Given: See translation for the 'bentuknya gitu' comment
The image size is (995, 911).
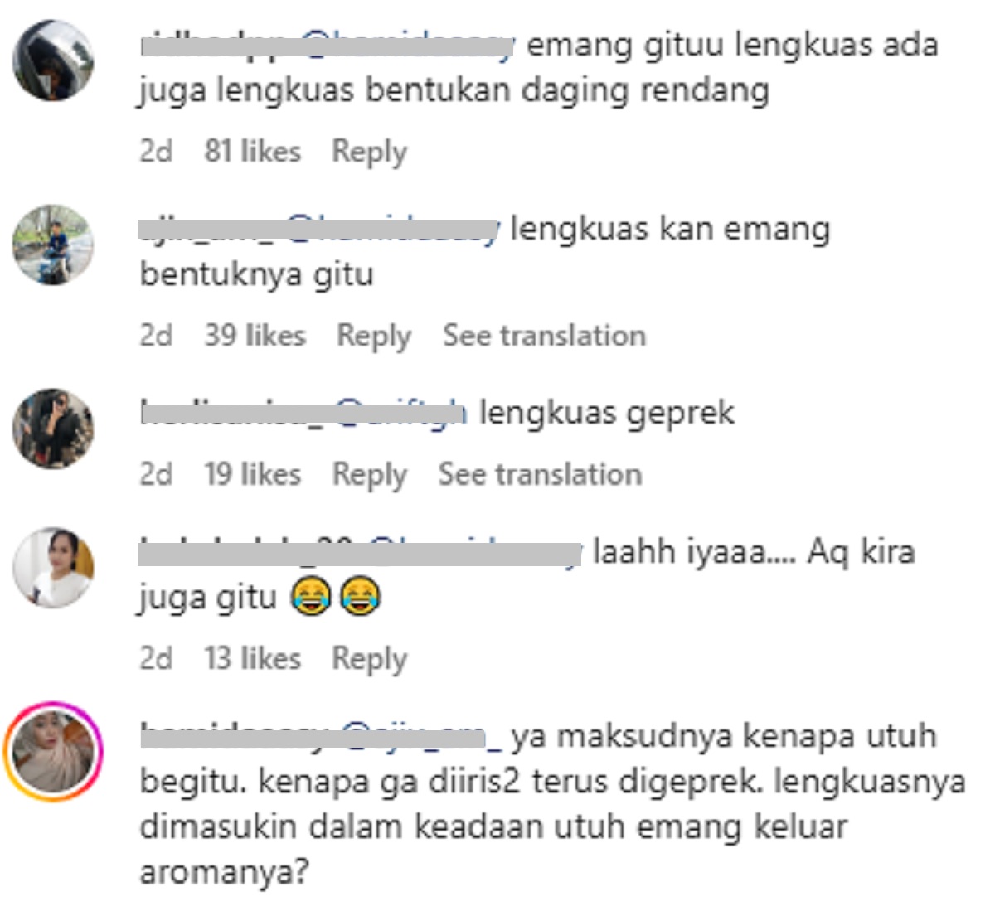Looking at the screenshot, I should [x=544, y=336].
